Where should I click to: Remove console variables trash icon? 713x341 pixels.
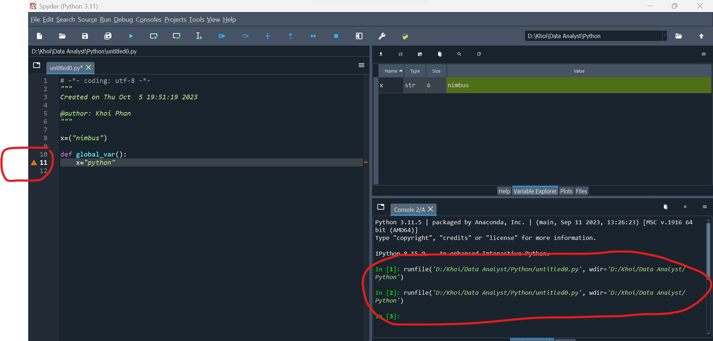(x=665, y=207)
